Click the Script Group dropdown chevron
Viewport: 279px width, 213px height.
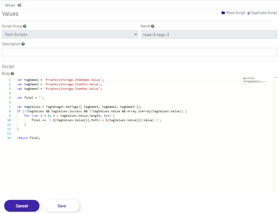[135, 34]
